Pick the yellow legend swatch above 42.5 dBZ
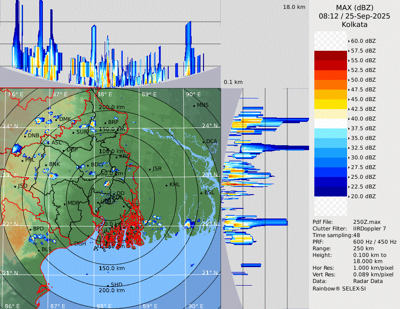400x309 pixels. [x=331, y=104]
